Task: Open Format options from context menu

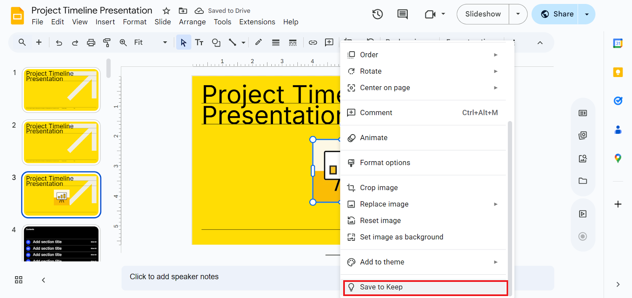Action: point(423,163)
